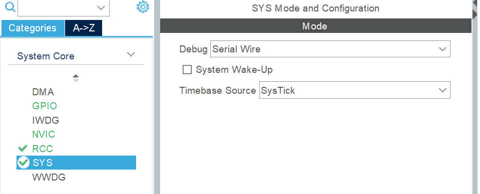480x194 pixels.
Task: Select DMA in the System Core list
Action: [43, 92]
